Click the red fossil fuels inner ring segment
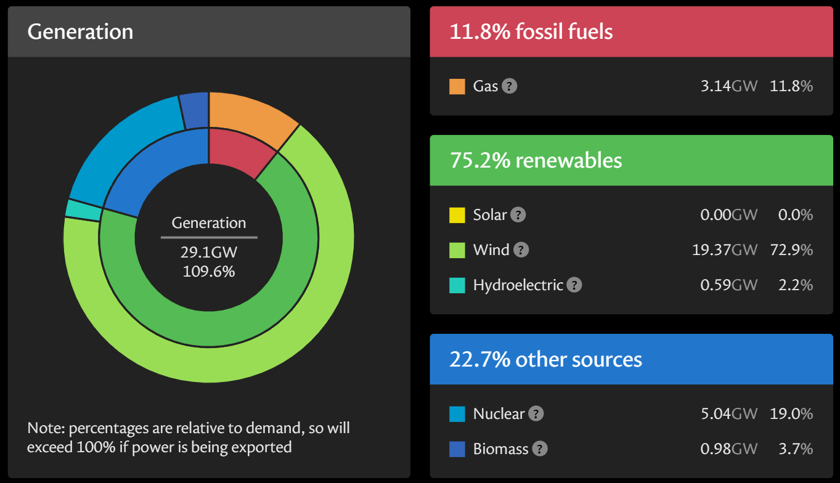 coord(237,151)
